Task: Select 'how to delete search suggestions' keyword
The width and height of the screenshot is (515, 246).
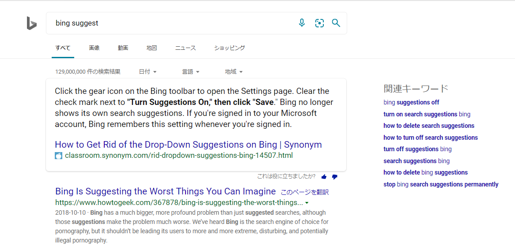Action: 429,126
